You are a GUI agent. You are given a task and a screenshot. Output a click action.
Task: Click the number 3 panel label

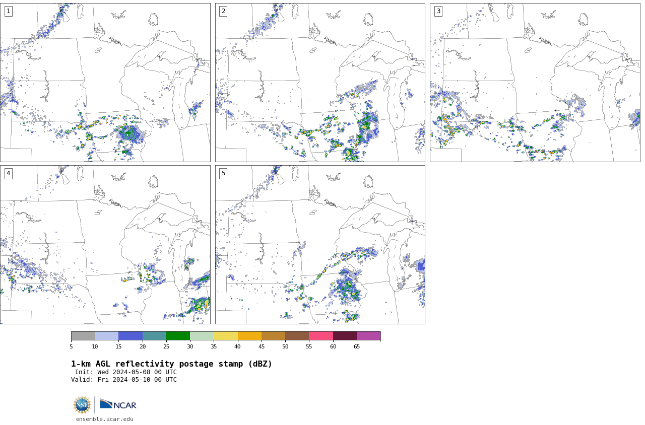[x=438, y=11]
